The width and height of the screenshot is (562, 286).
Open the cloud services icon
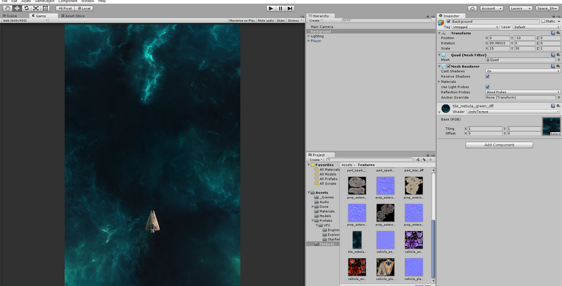[472, 9]
